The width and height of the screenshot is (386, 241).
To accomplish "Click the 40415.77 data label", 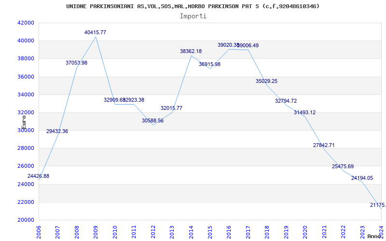I will (95, 32).
